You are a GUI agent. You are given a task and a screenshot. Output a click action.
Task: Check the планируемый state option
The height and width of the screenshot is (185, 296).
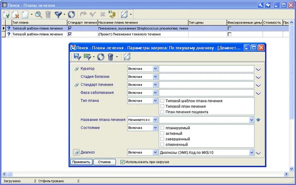(162, 128)
